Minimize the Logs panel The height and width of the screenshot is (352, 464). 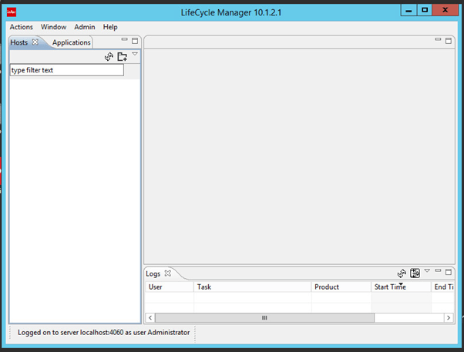439,271
